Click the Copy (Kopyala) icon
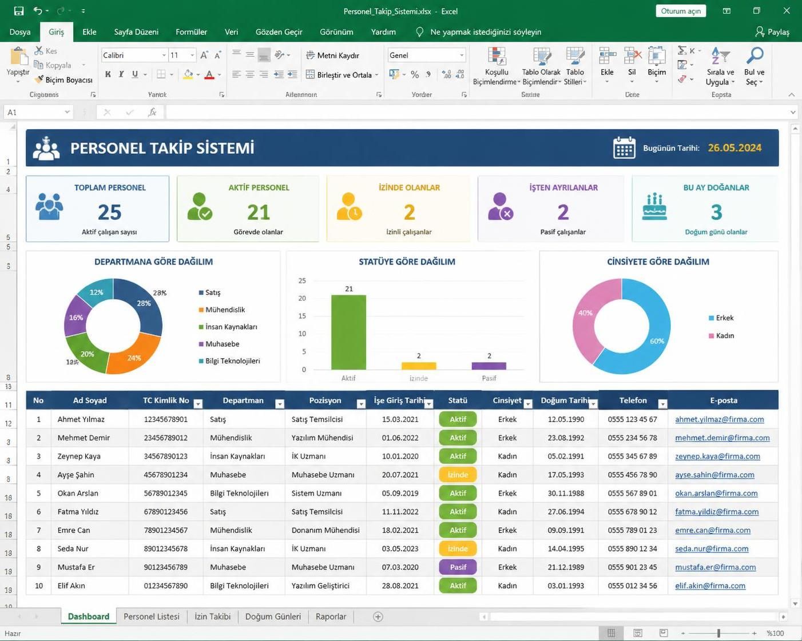The image size is (802, 641). point(39,65)
